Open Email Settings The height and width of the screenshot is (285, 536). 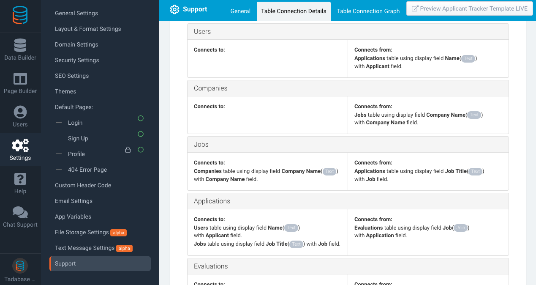coord(73,201)
